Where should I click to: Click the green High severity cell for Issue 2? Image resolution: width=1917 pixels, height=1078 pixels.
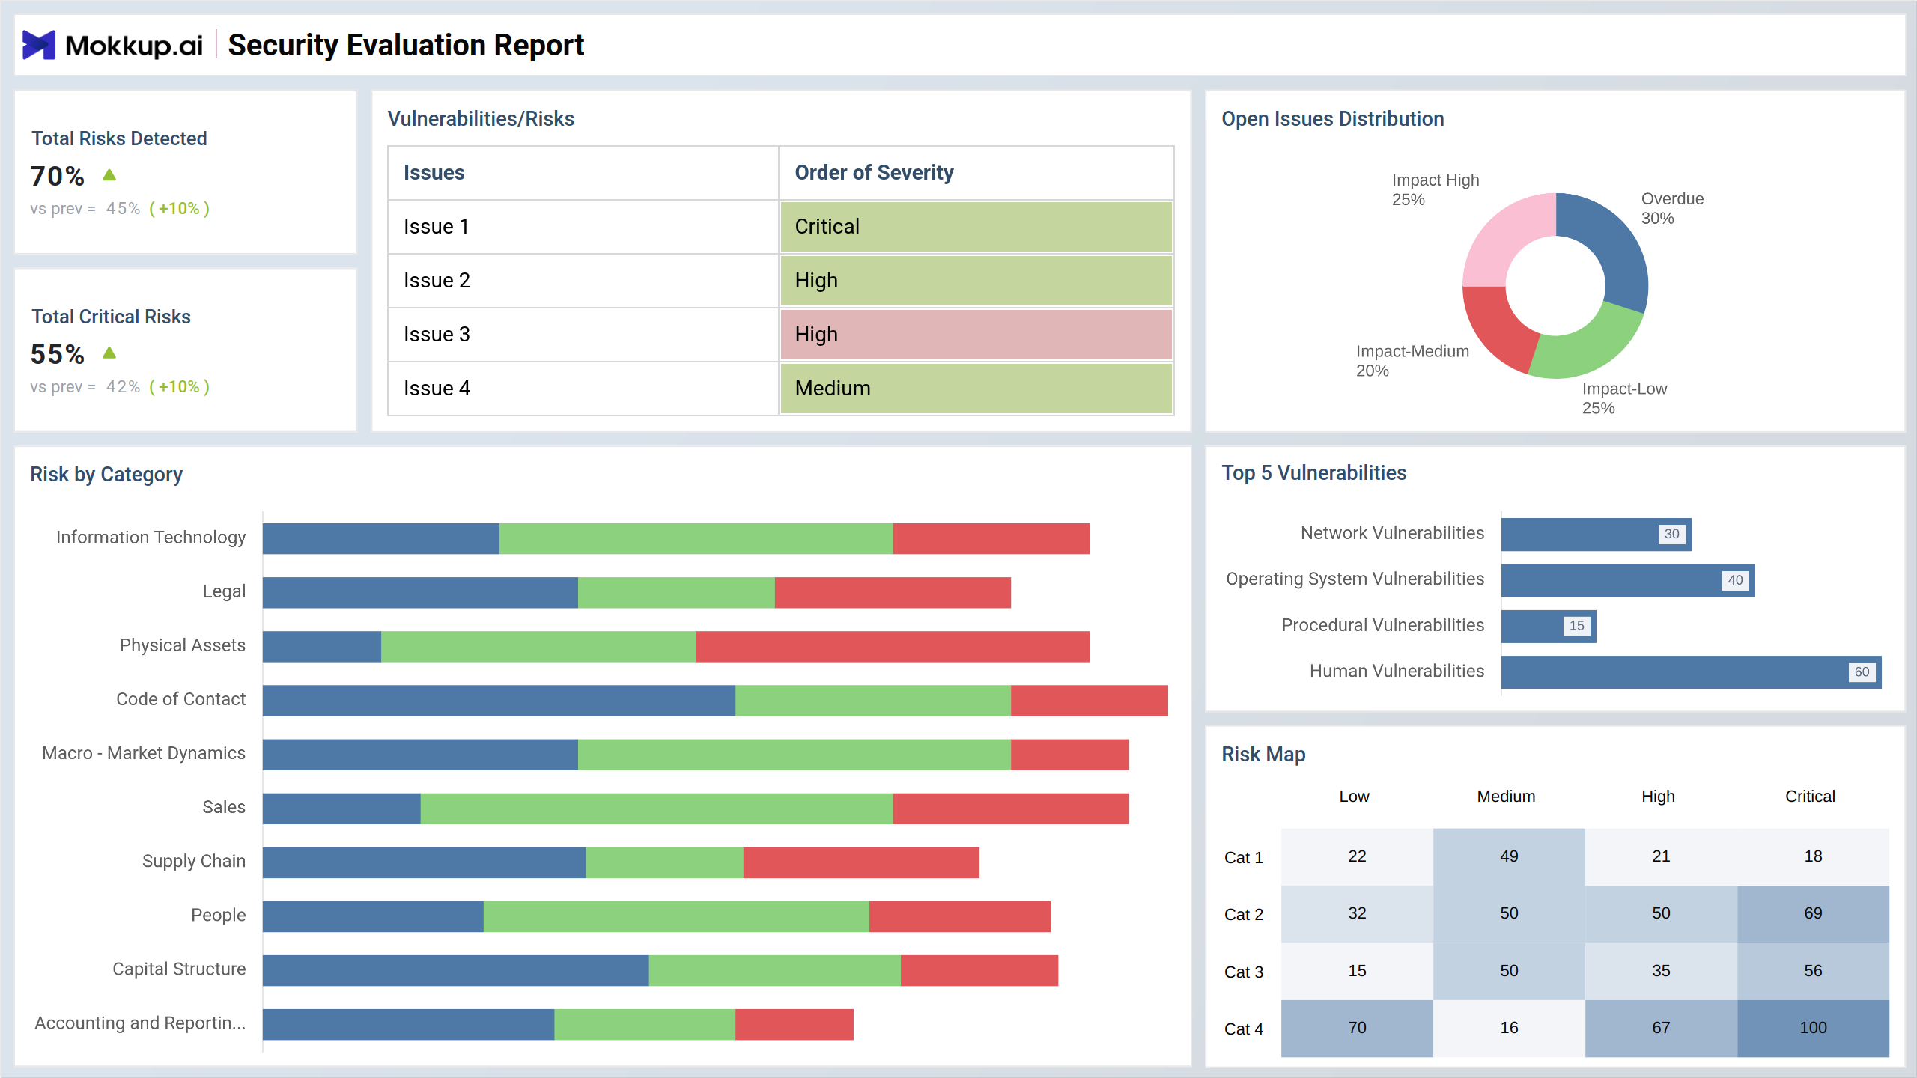(976, 281)
